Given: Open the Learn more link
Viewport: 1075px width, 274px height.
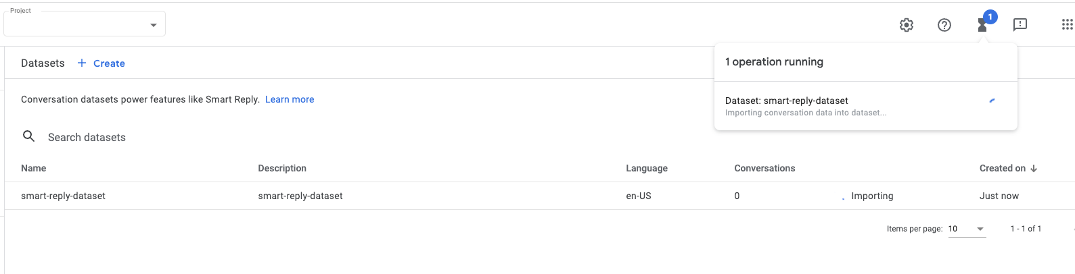Looking at the screenshot, I should pyautogui.click(x=290, y=99).
